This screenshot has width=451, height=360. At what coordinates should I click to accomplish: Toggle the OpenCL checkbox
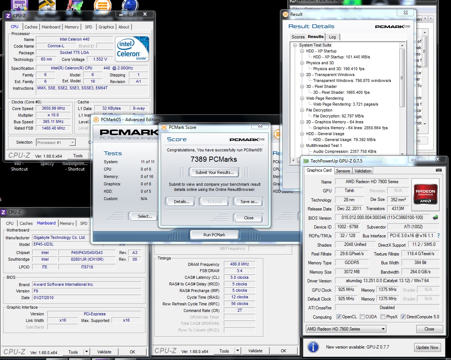pyautogui.click(x=339, y=317)
